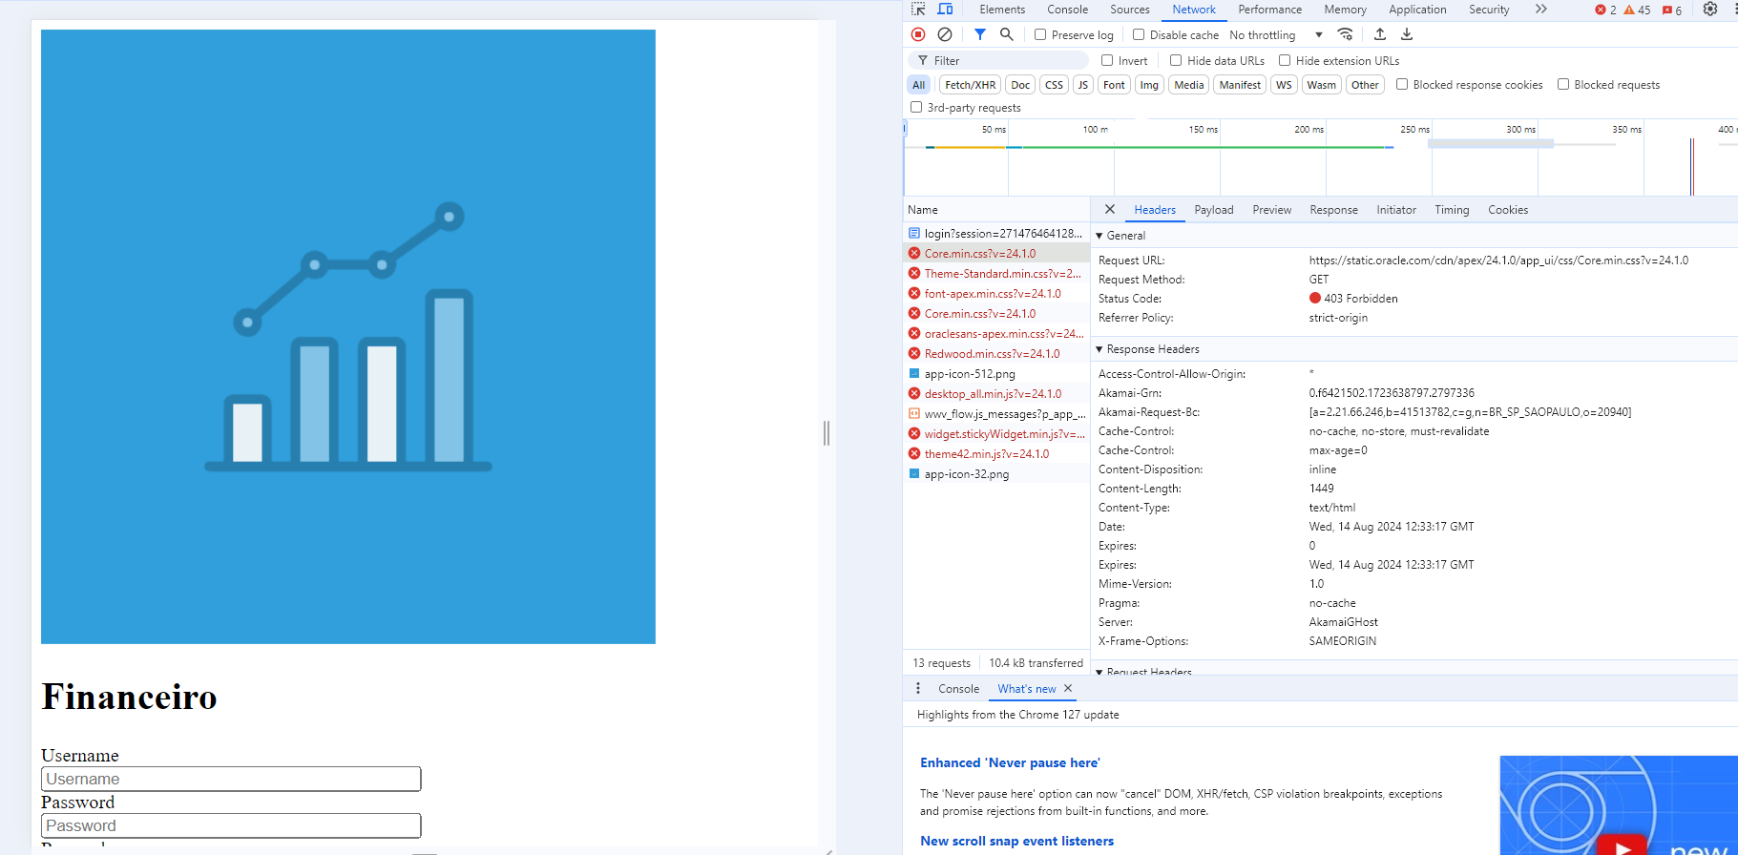Enable Hide data URLs checkbox
This screenshot has height=855, width=1738.
point(1176,61)
